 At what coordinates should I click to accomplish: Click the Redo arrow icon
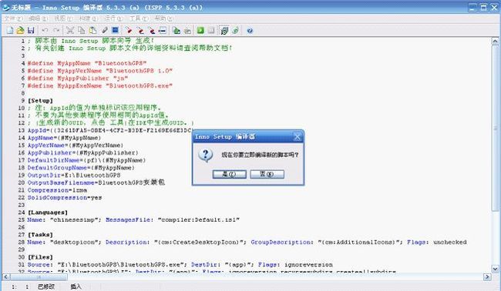click(56, 31)
